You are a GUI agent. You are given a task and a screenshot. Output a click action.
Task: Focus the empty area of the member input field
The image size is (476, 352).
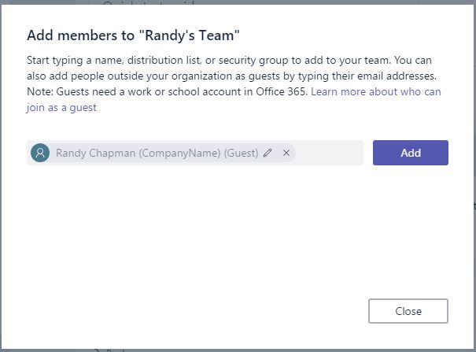tap(329, 153)
